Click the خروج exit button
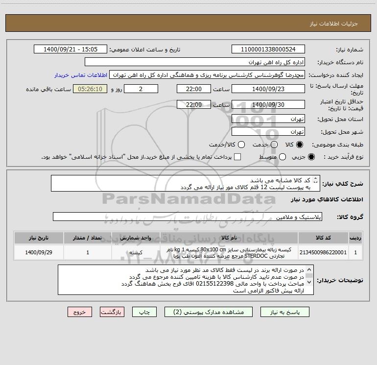377x365 pixels. (80, 312)
